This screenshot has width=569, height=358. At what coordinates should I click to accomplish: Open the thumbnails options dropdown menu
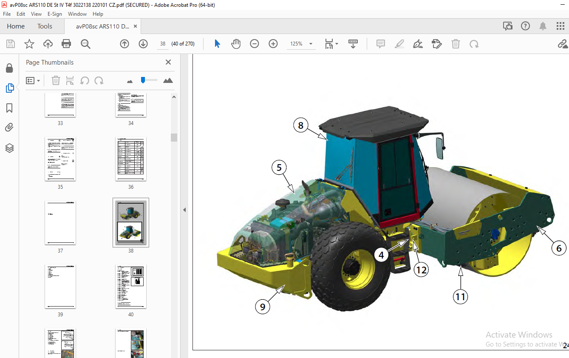[33, 80]
